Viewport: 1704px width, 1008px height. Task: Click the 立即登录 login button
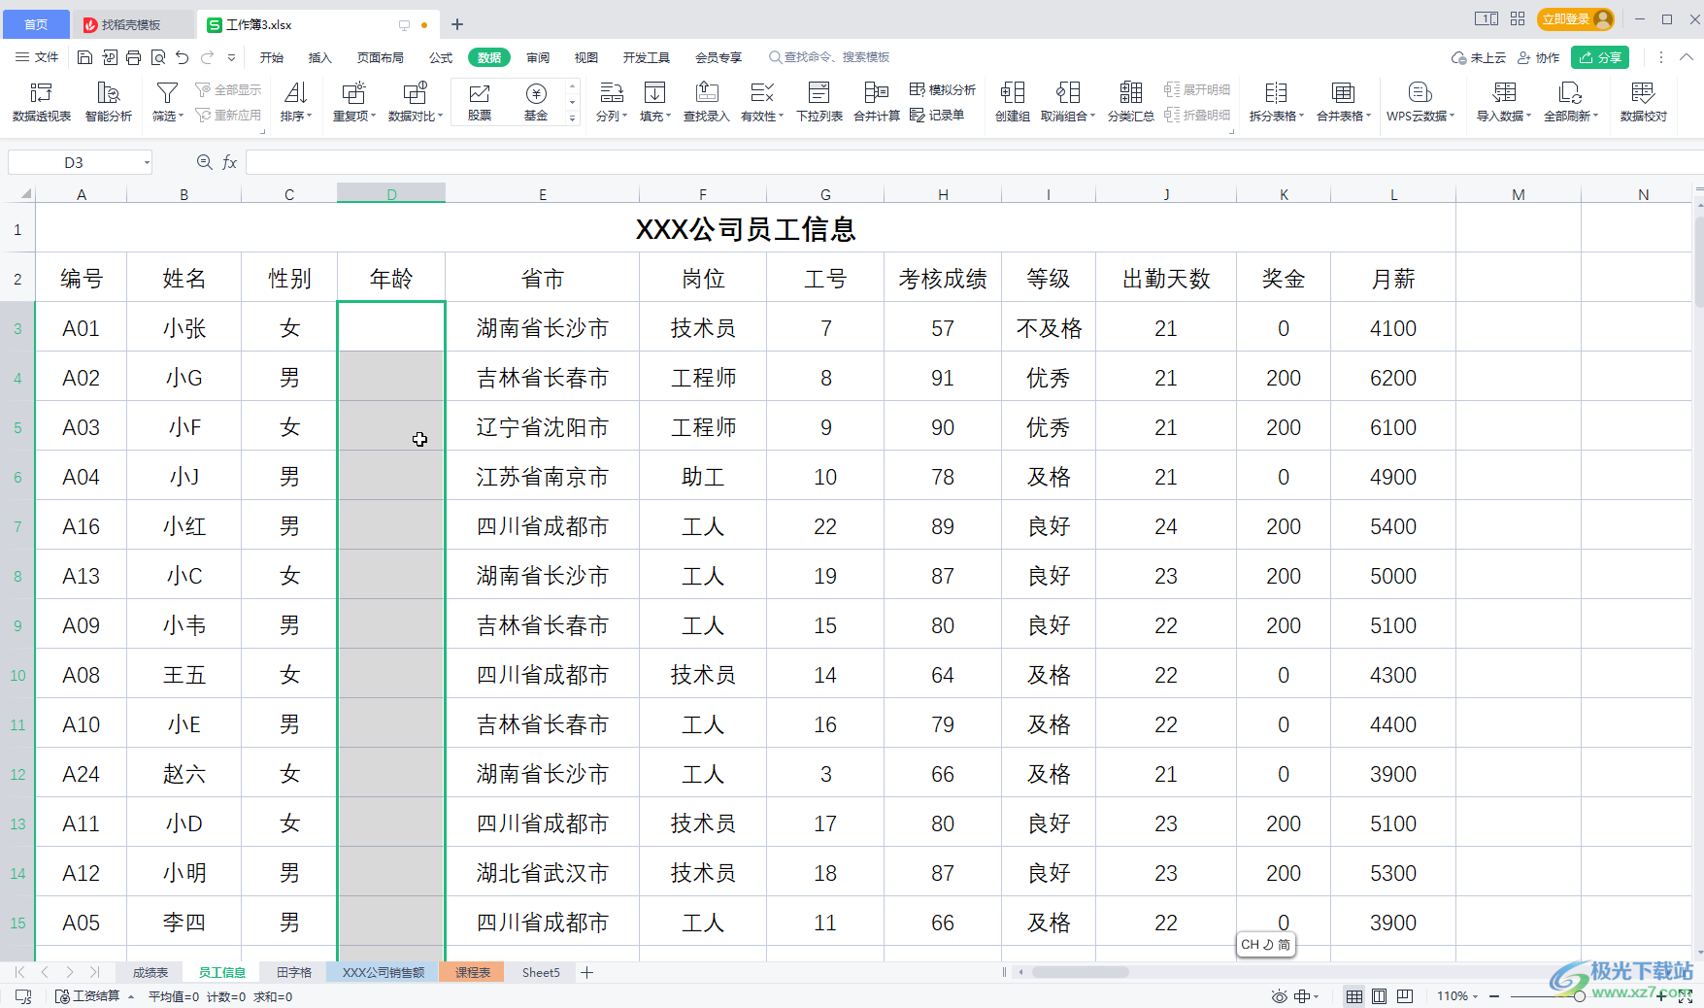pos(1575,18)
